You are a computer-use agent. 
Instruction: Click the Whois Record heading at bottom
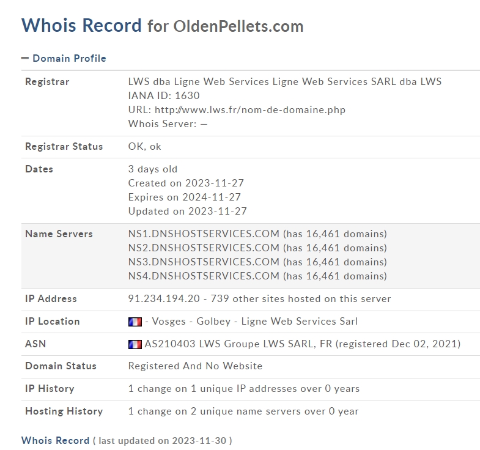point(55,440)
